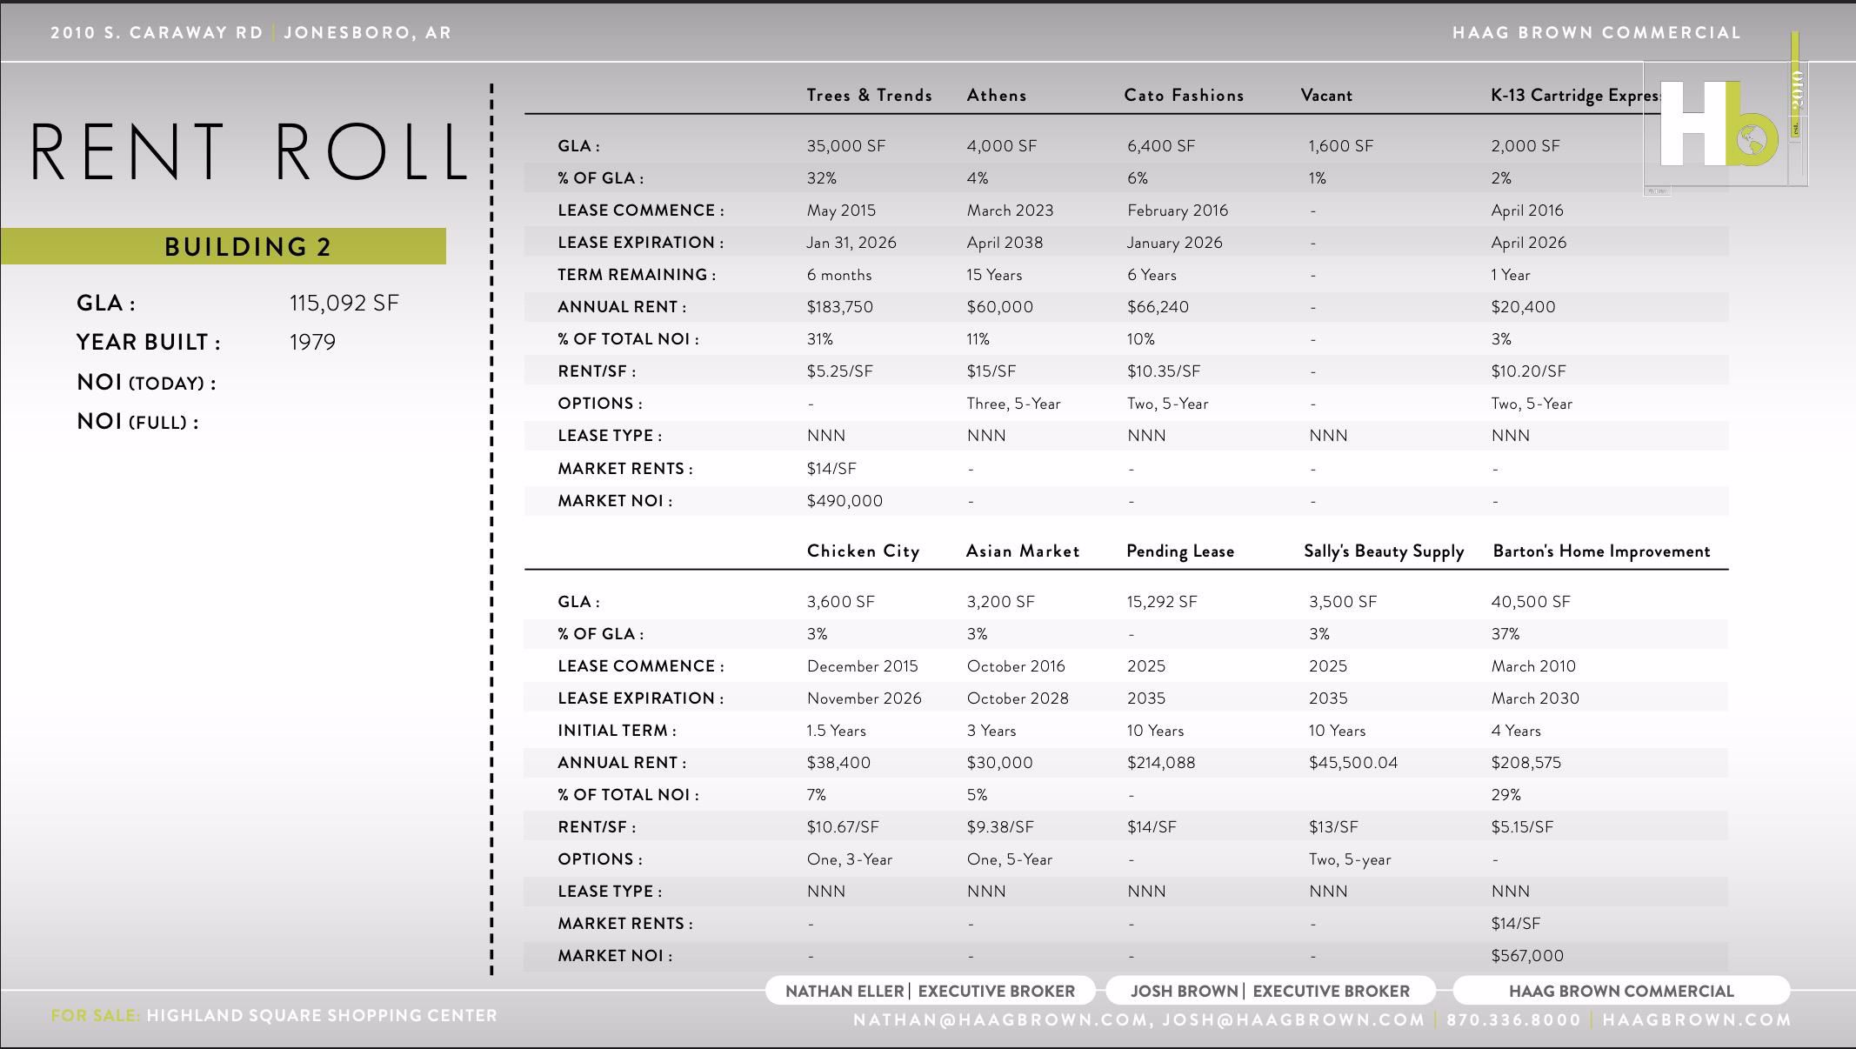1856x1049 pixels.
Task: Click the Rent Roll title
Action: pyautogui.click(x=250, y=152)
